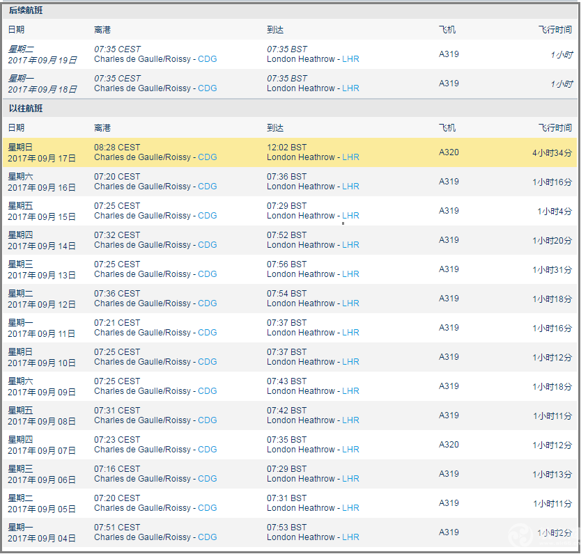
Task: Open CDG link in highlighted 17 Sept row
Action: 207,157
